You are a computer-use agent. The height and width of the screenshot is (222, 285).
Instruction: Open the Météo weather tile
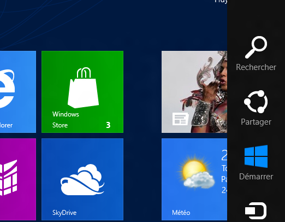click(194, 179)
